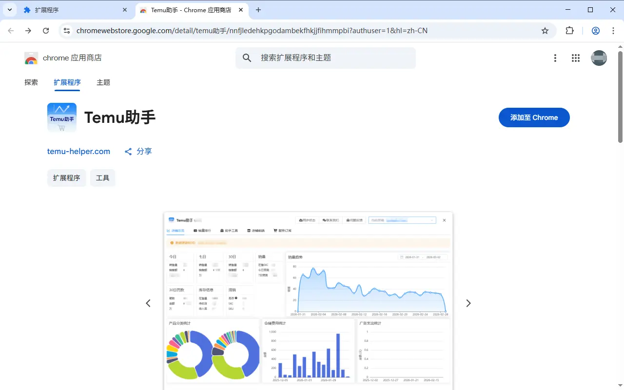Switch to the 探索 tab

click(x=31, y=82)
